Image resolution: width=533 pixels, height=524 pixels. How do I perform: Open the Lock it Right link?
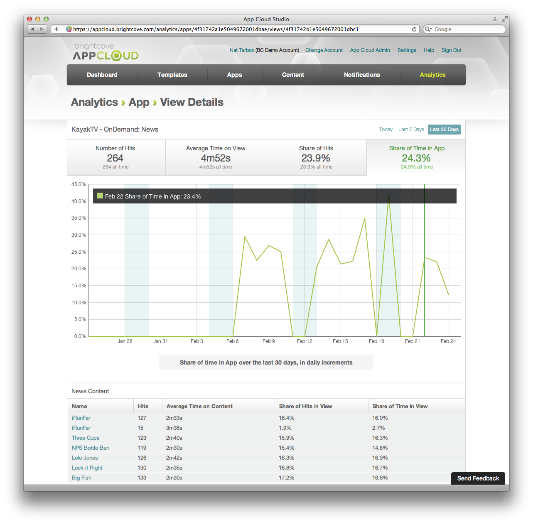click(87, 468)
